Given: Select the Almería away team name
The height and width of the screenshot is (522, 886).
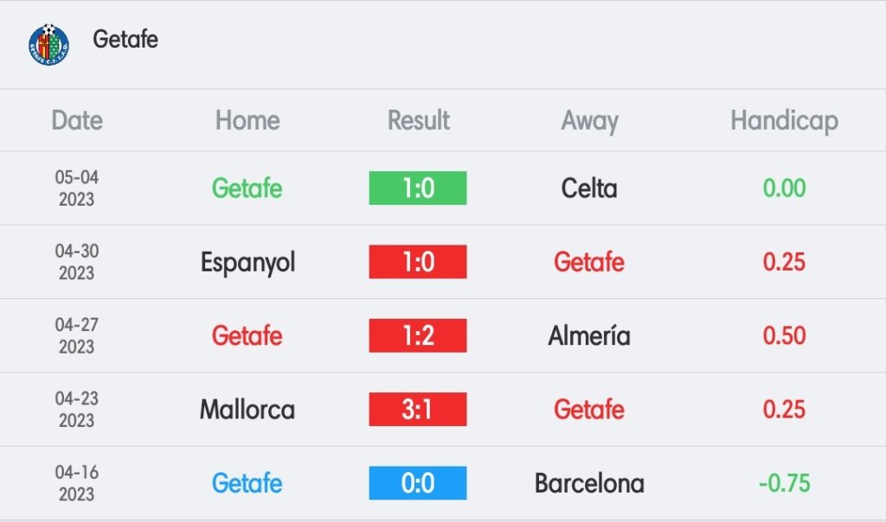Looking at the screenshot, I should 588,336.
